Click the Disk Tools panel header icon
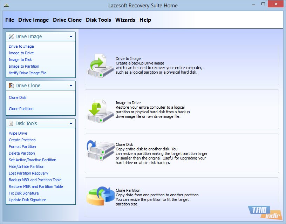The width and height of the screenshot is (286, 224). coord(11,123)
